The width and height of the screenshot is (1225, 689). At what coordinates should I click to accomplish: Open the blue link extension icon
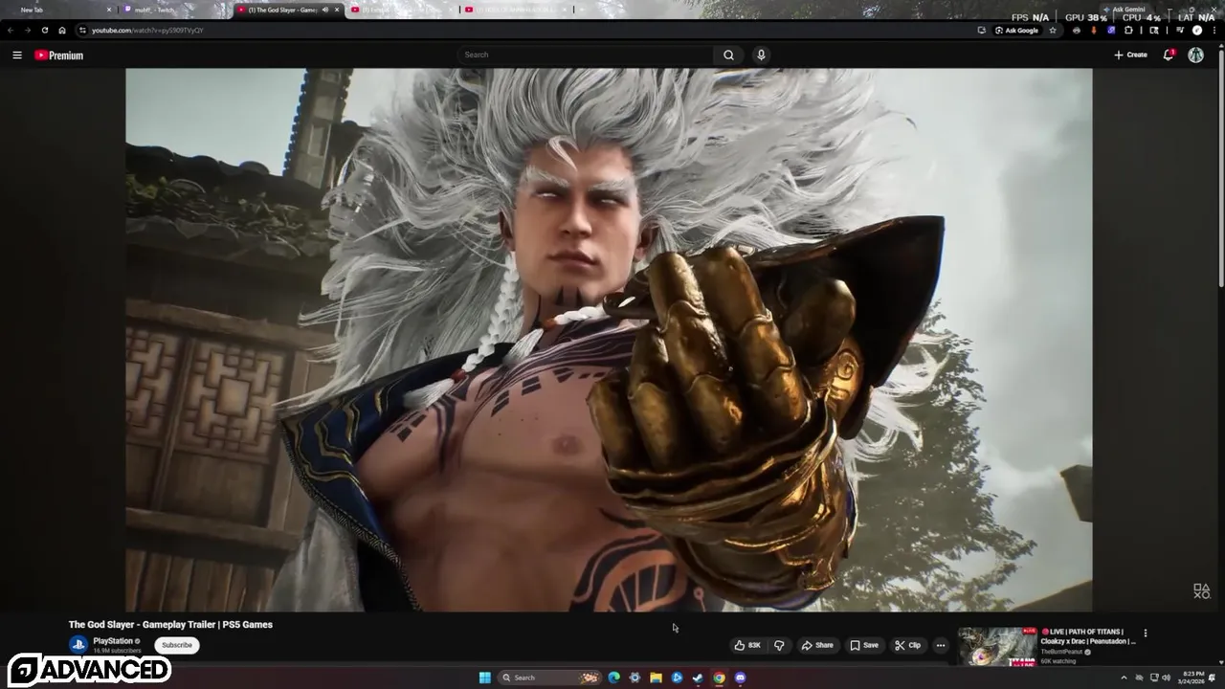(1111, 31)
